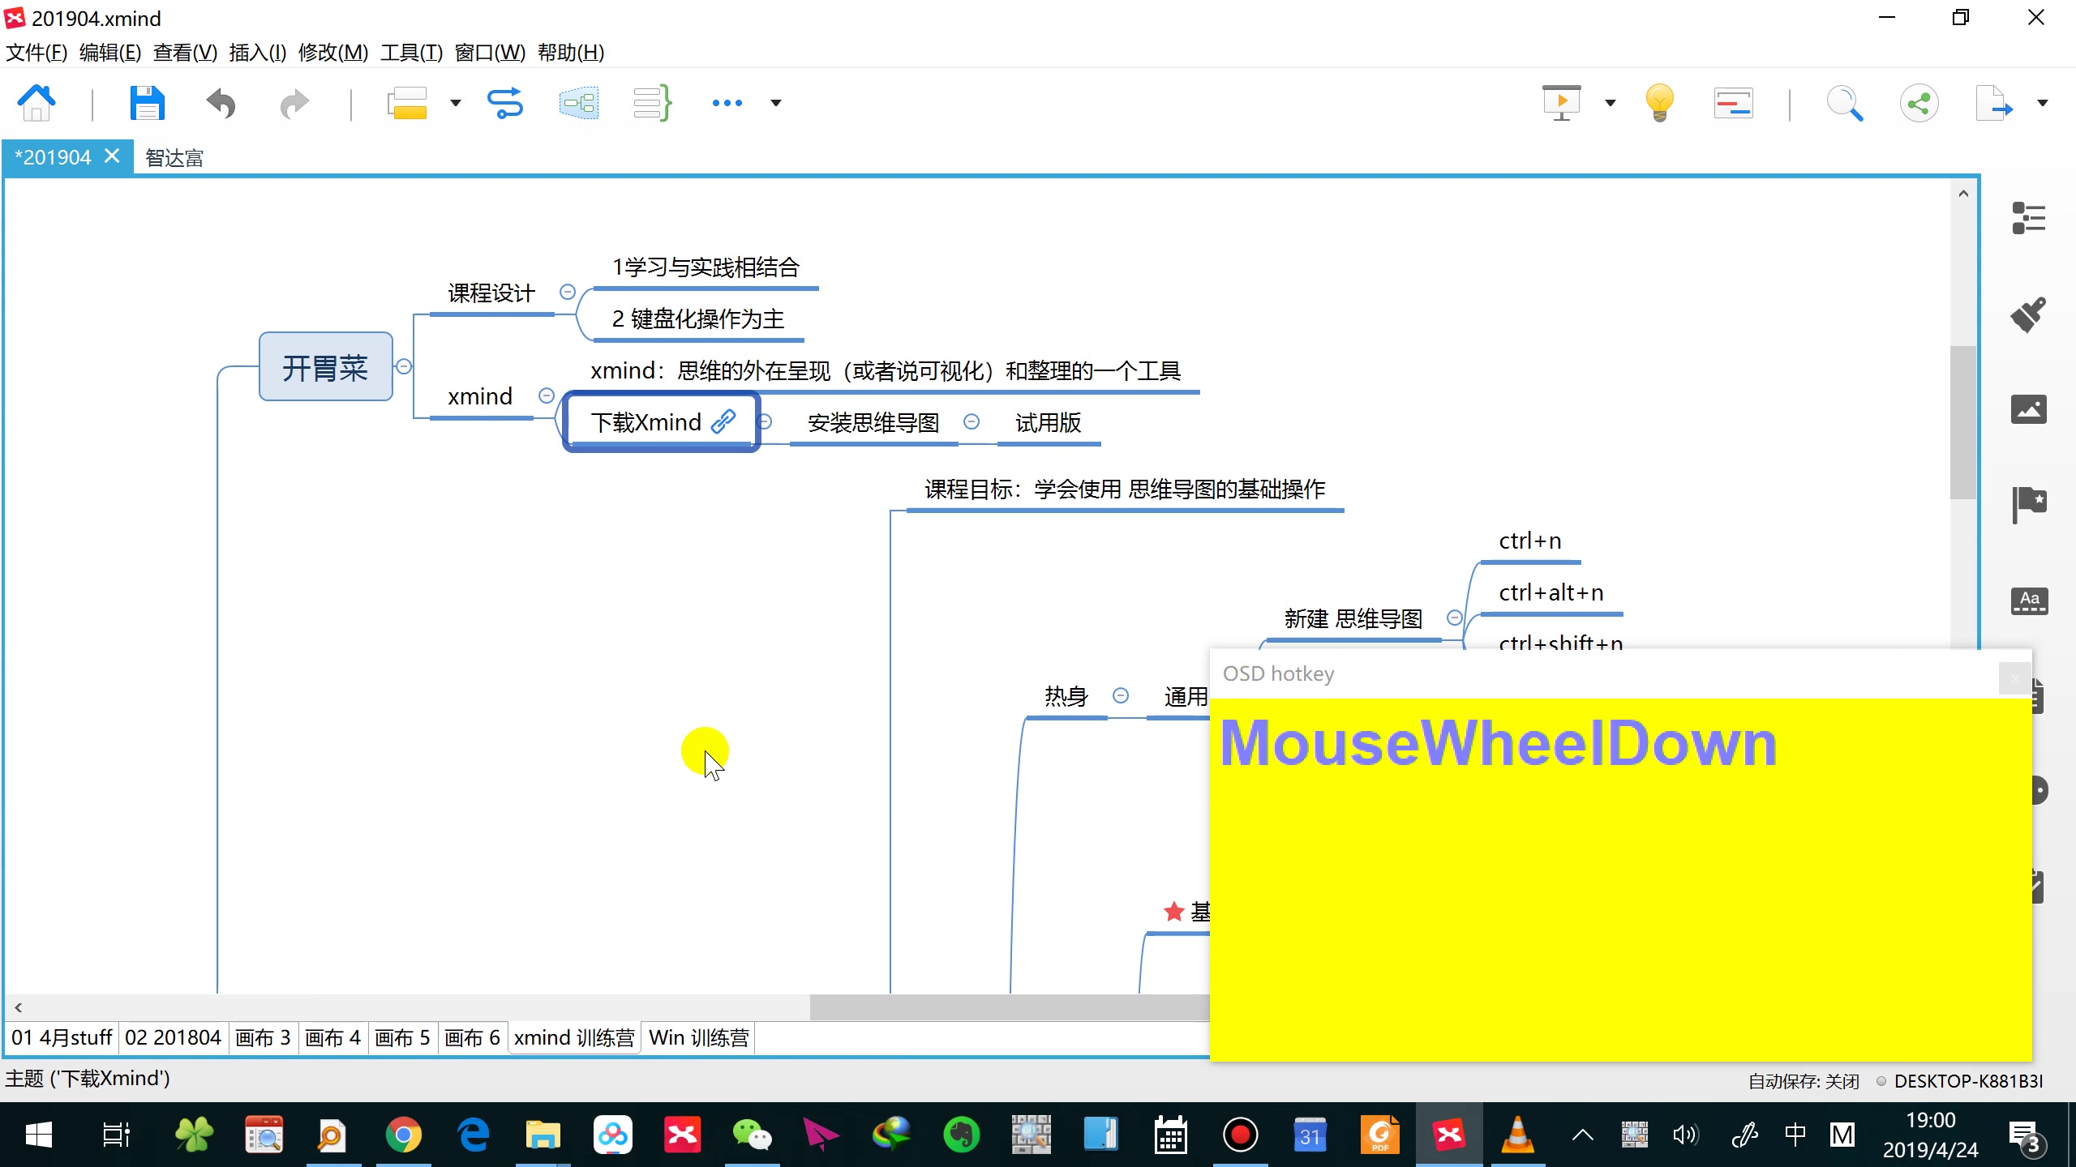
Task: Switch to sheet 02 201804
Action: click(x=173, y=1038)
